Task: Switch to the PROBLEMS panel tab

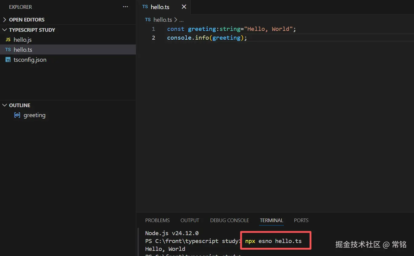Action: click(x=157, y=220)
